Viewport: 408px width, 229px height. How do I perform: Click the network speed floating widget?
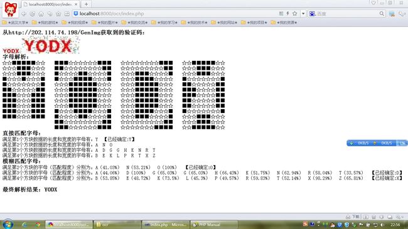tap(377, 143)
